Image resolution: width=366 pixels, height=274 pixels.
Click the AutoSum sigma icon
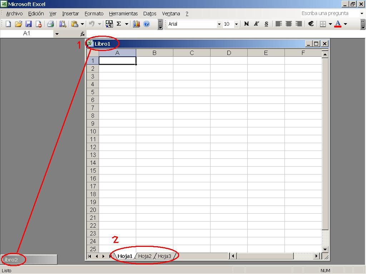tap(119, 24)
